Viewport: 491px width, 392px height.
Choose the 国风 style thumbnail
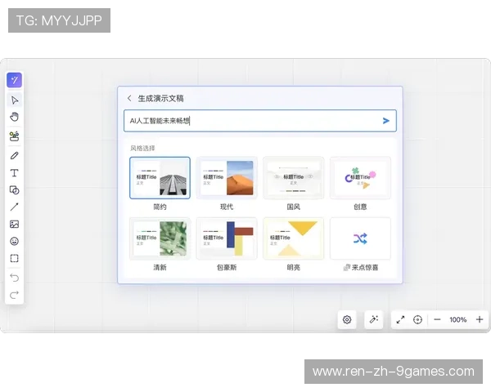[x=294, y=178]
